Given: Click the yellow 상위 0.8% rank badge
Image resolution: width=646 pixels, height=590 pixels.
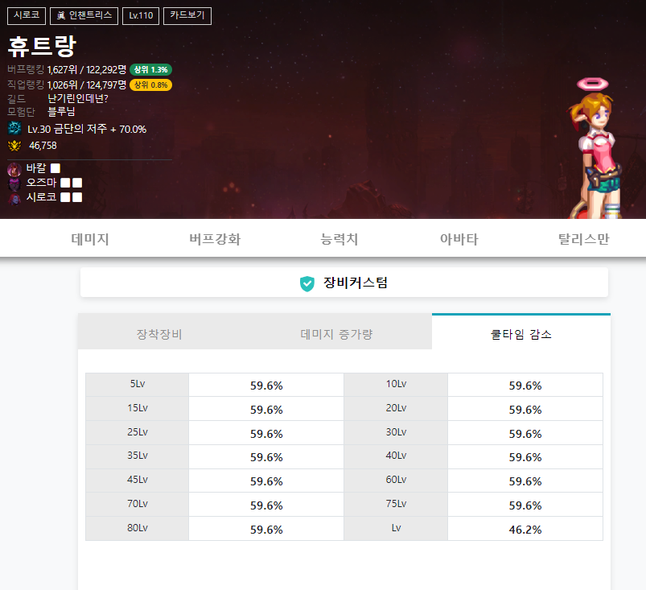Looking at the screenshot, I should 150,85.
